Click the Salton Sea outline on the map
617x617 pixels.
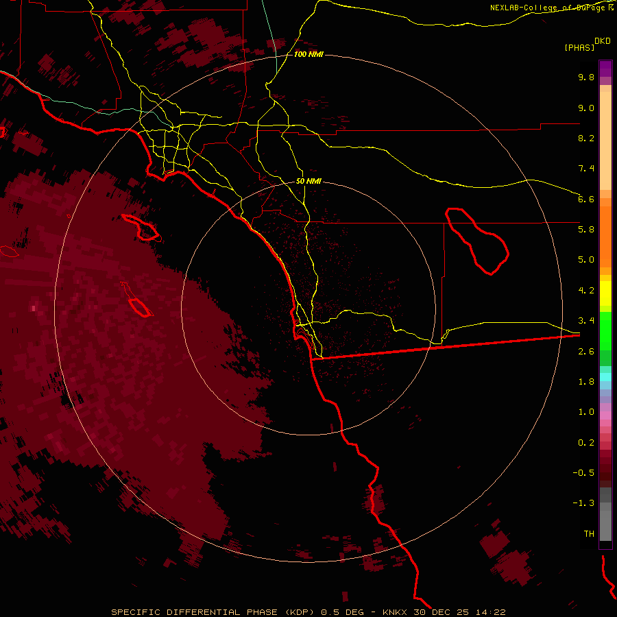(x=477, y=241)
